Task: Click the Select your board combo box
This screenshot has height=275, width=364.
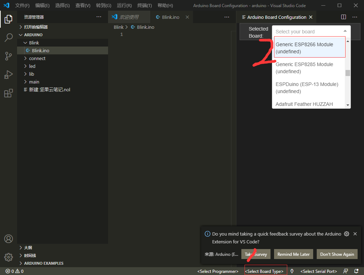Action: click(x=311, y=32)
